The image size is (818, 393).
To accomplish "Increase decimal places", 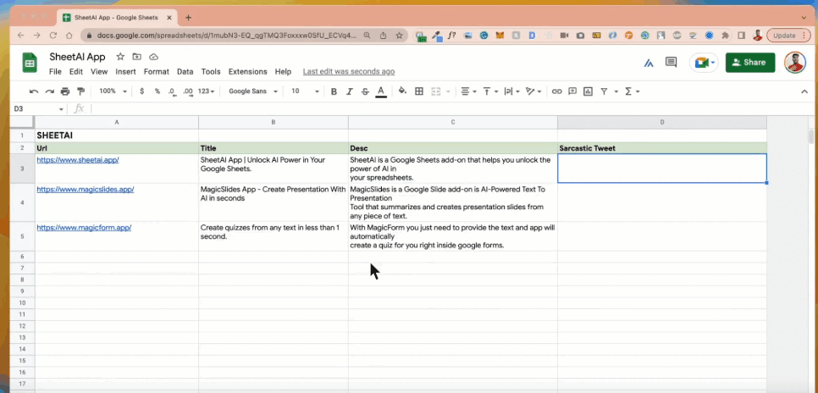I will point(188,91).
